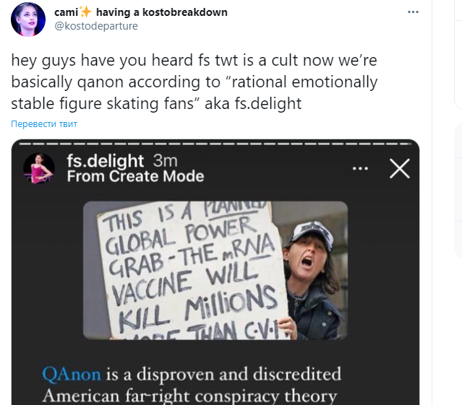The image size is (462, 405).
Task: Open the tweet's more options menu
Action: point(412,12)
